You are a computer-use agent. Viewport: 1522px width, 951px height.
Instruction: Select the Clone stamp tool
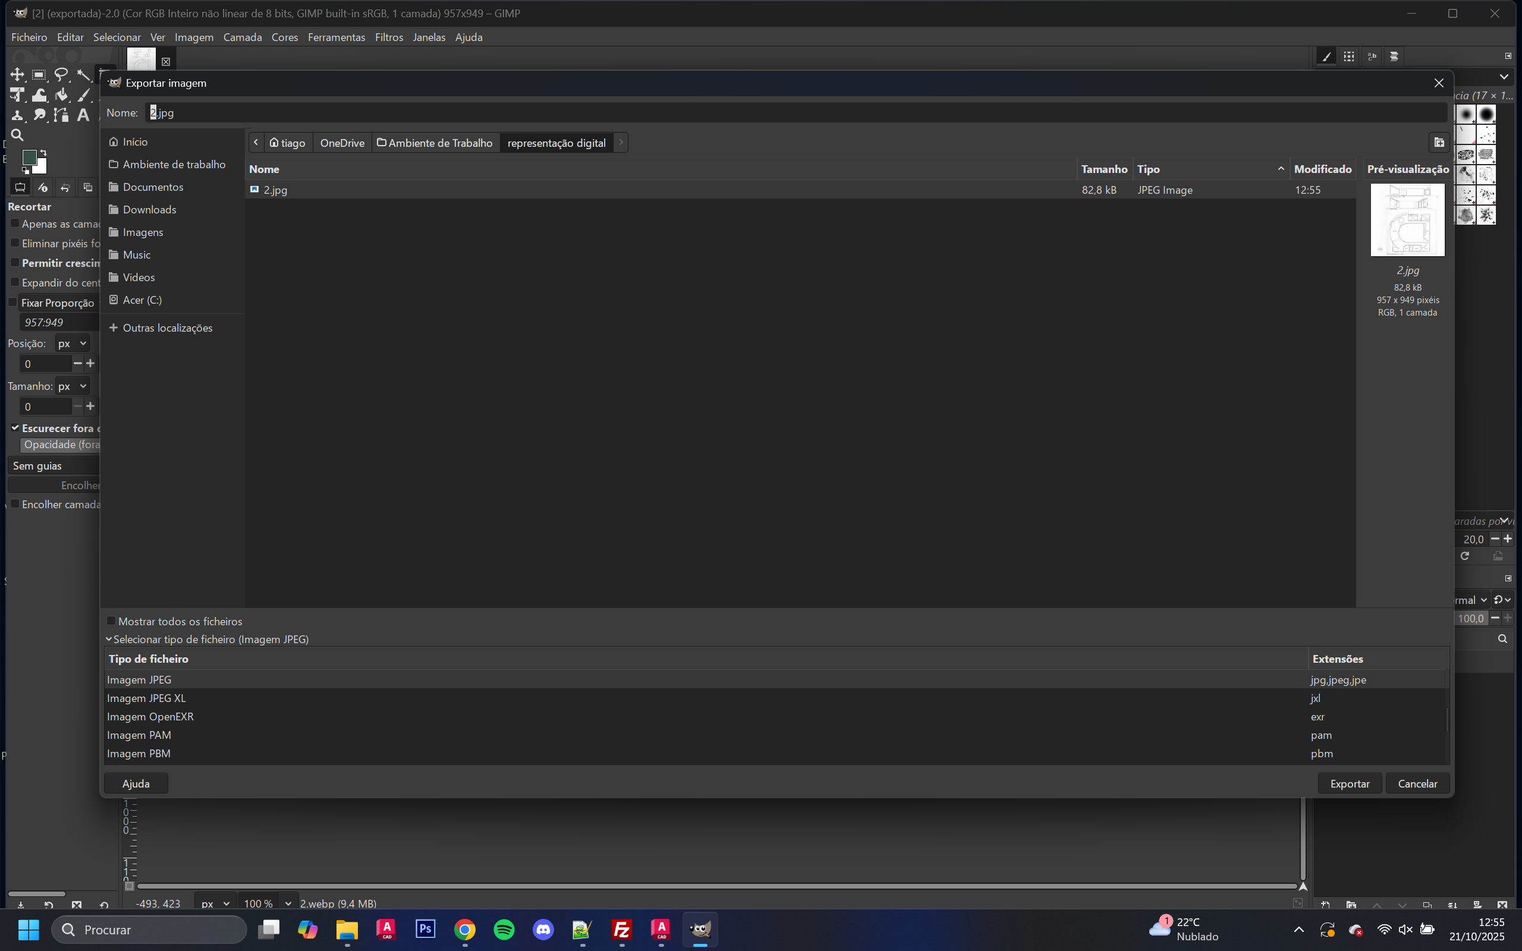click(x=17, y=115)
